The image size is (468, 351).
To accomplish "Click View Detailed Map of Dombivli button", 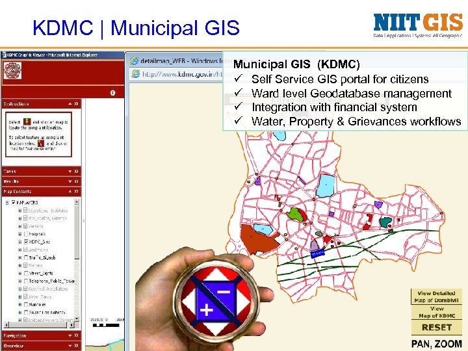I will (436, 296).
